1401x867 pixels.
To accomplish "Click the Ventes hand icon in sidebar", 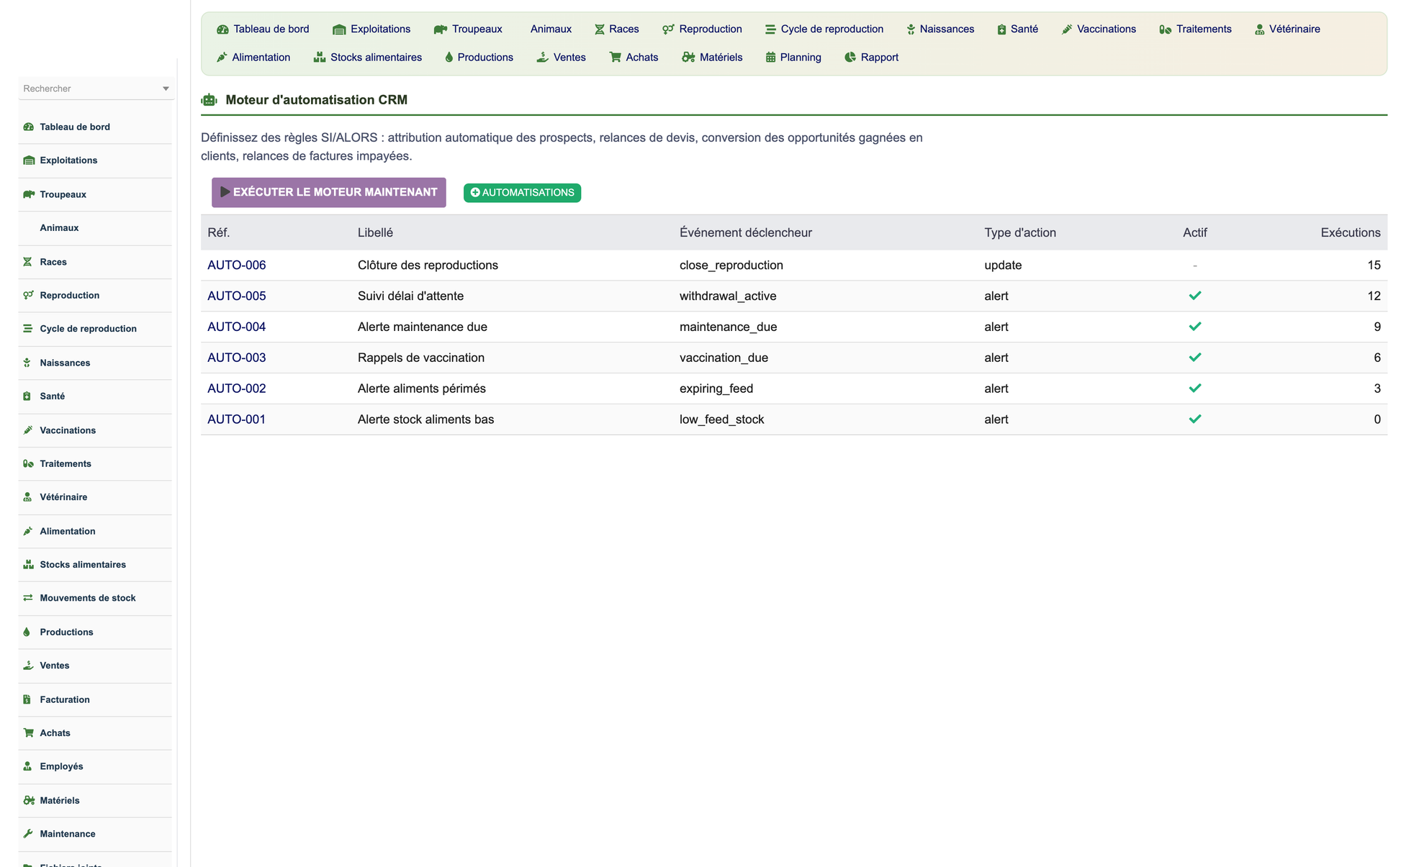I will click(x=28, y=666).
